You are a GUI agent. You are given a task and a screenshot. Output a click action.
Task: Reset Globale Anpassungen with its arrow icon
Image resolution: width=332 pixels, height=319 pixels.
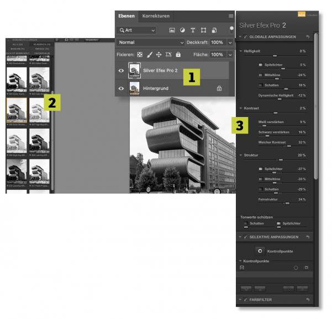(308, 37)
